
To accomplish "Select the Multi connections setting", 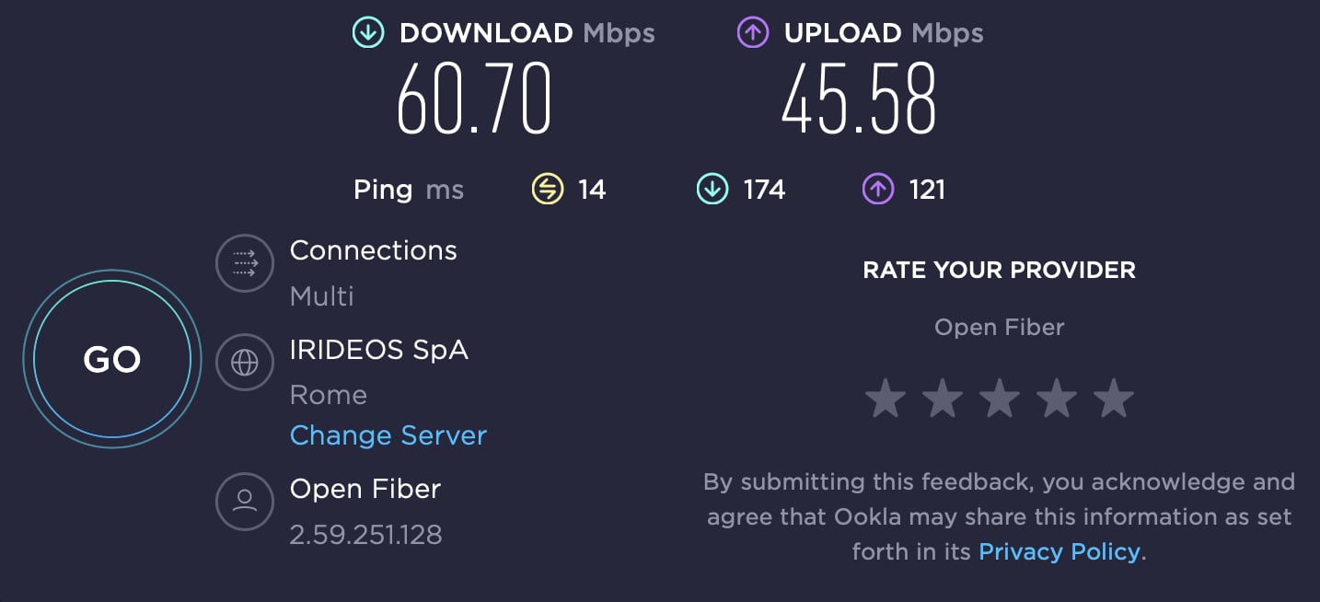I will (x=322, y=296).
